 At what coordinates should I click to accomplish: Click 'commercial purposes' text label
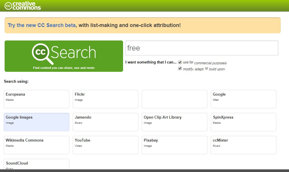pyautogui.click(x=210, y=63)
